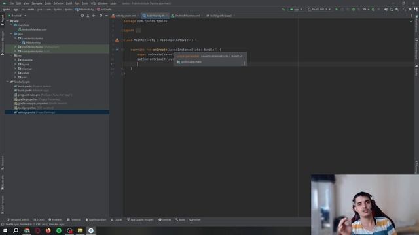Open IDE settings gear in top toolbar

[x=410, y=9]
